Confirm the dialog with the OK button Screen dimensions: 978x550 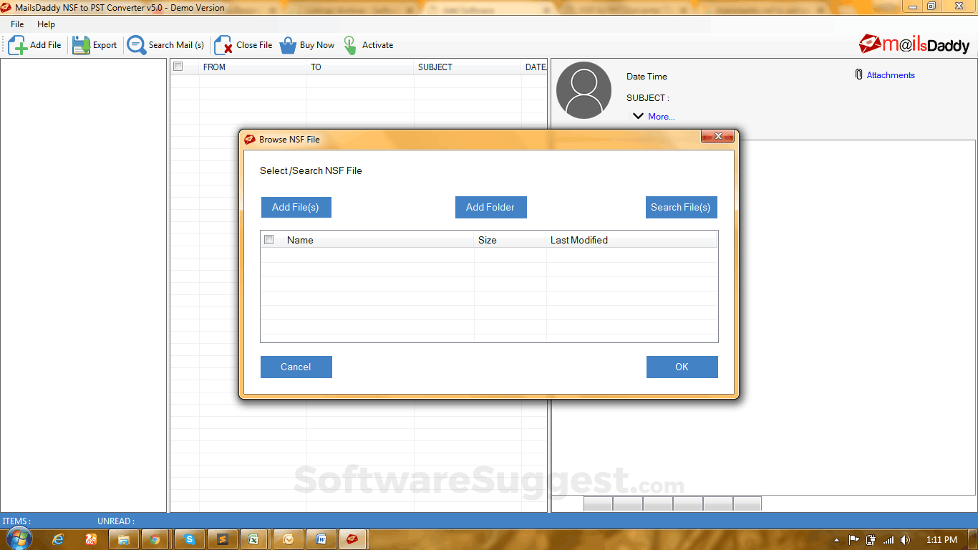682,367
